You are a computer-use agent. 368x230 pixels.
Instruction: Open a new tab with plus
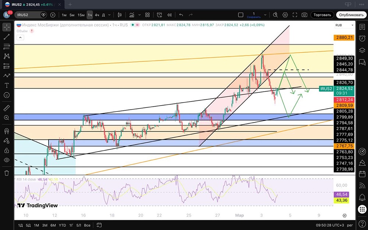(70, 4)
